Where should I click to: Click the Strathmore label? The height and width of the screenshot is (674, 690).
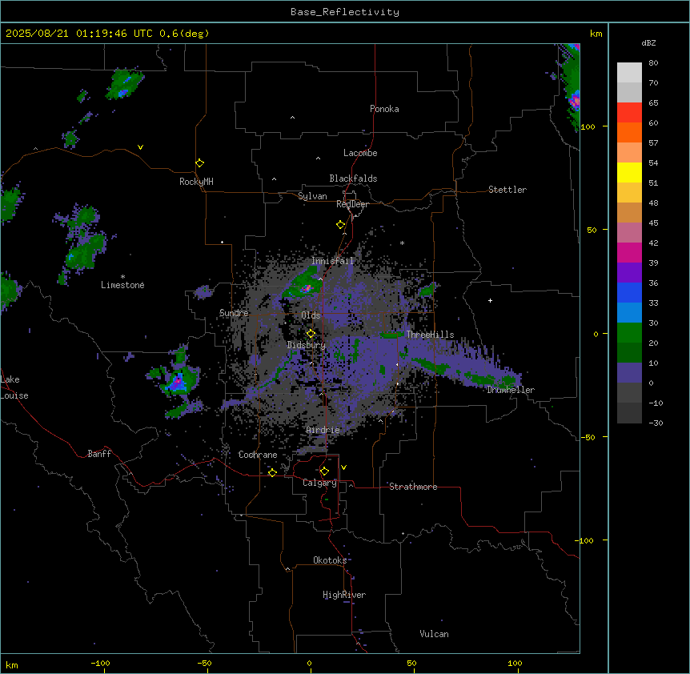413,487
